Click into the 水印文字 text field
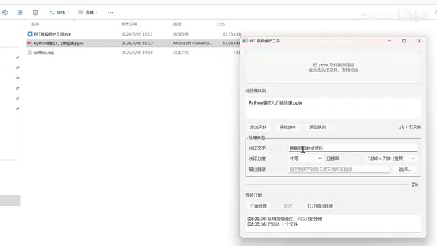This screenshot has width=437, height=246. point(352,148)
